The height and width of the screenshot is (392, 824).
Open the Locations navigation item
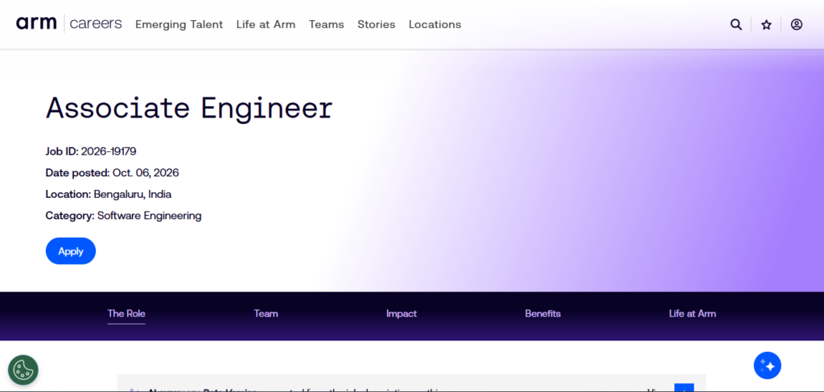coord(435,24)
